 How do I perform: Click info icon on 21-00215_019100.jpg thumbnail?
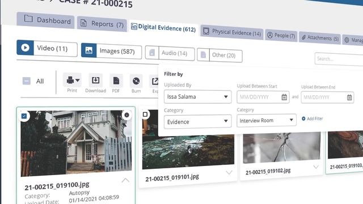(126, 115)
